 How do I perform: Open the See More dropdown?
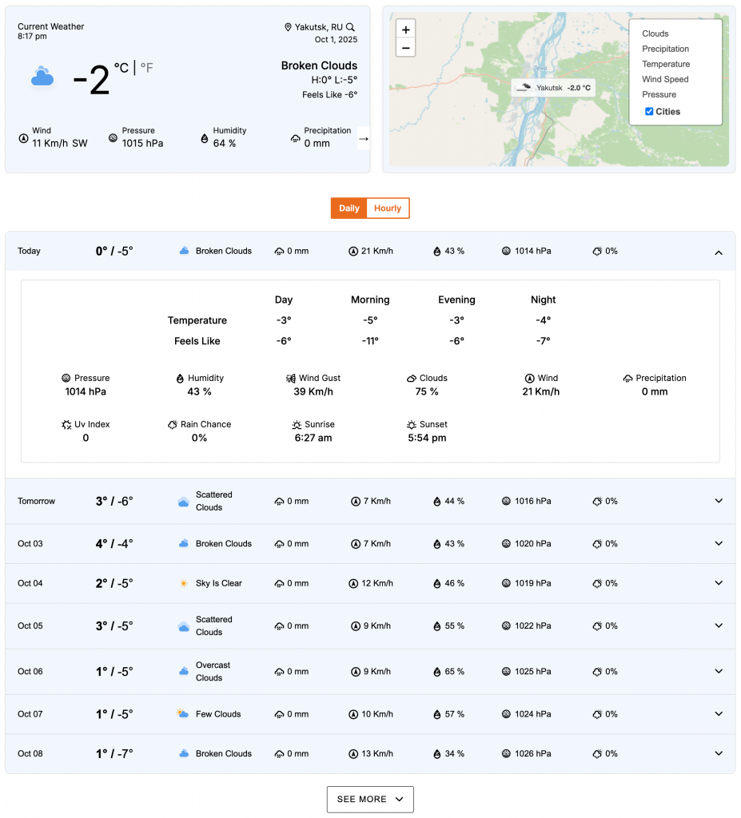click(x=370, y=799)
